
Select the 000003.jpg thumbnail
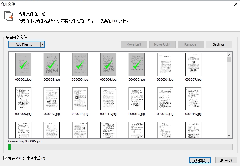[x=80, y=64]
